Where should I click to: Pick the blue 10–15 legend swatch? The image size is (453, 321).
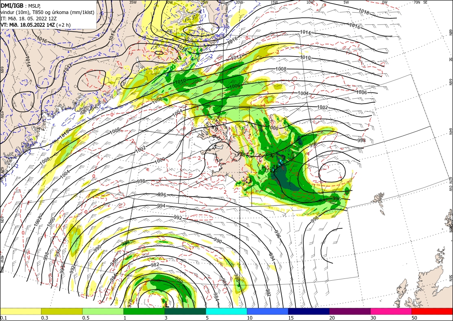(268, 311)
